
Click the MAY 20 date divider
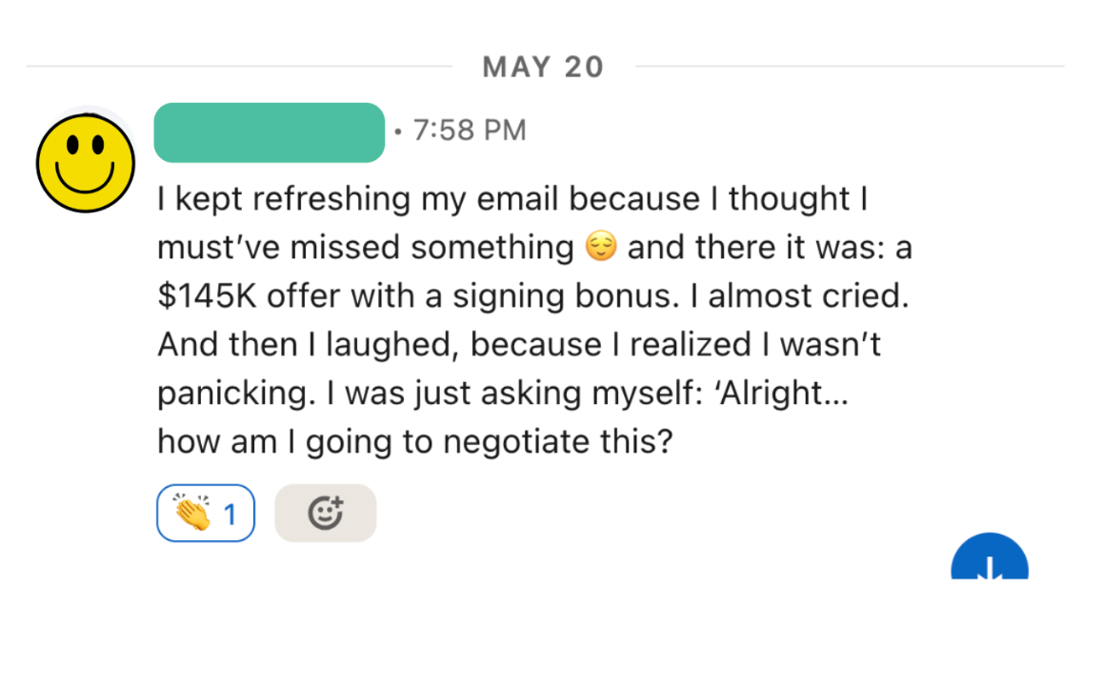click(543, 67)
